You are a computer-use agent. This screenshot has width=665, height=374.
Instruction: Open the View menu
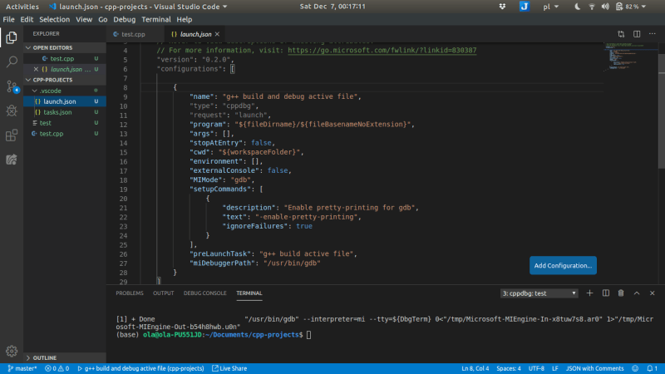pos(84,19)
